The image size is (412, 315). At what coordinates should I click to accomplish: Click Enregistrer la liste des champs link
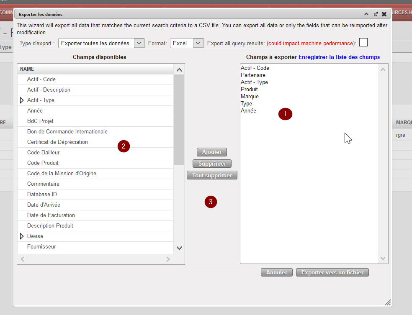[339, 57]
